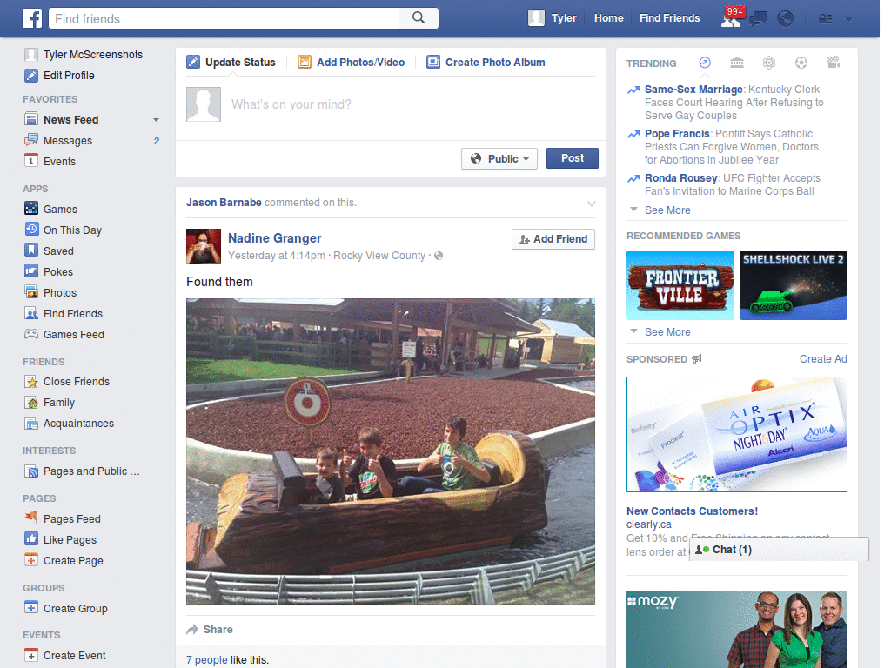891x668 pixels.
Task: Click the Facebook logo icon
Action: [32, 18]
